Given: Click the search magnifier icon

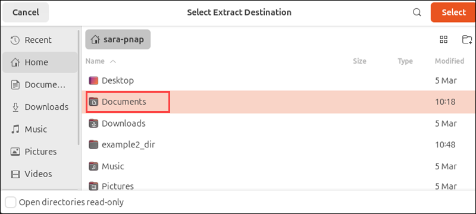Looking at the screenshot, I should point(417,12).
